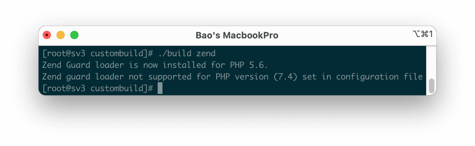
Task: Click the "PHP version" text
Action: point(238,76)
